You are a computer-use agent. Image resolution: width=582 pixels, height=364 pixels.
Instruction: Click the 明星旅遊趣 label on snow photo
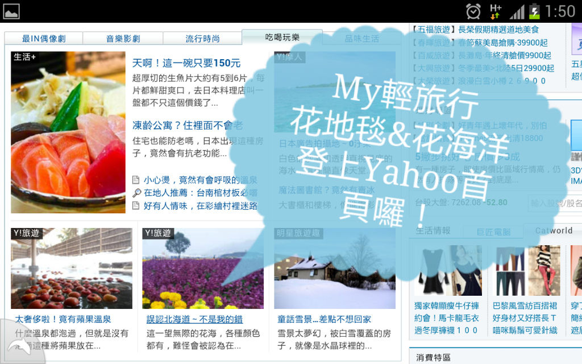tap(298, 233)
